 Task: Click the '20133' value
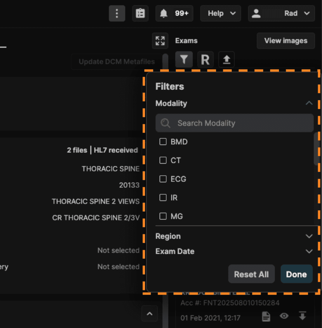click(x=129, y=185)
